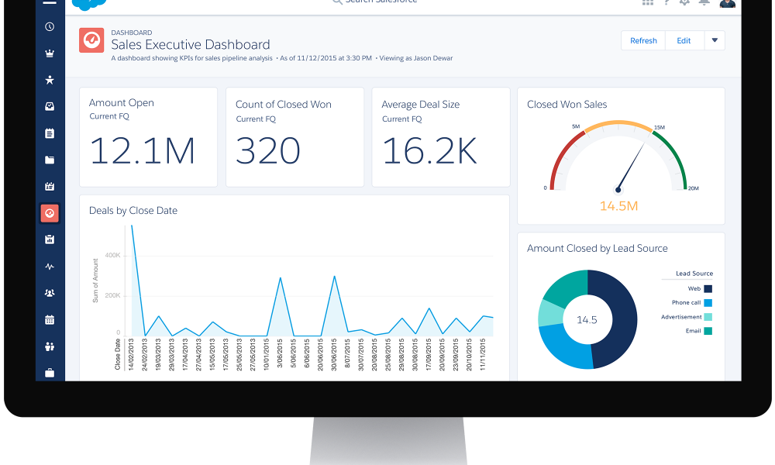Open the recent items clock icon
775x465 pixels.
[x=50, y=27]
